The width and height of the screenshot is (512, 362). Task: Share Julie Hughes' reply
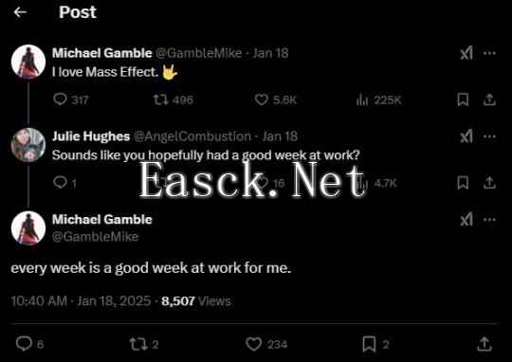click(489, 183)
